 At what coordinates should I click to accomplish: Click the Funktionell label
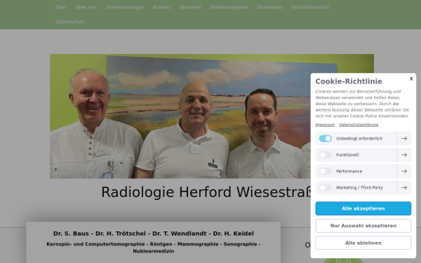coord(347,155)
